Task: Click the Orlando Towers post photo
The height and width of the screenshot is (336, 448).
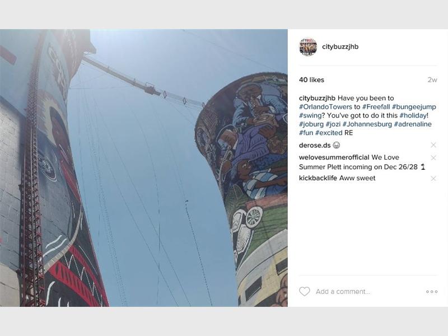Action: click(144, 168)
